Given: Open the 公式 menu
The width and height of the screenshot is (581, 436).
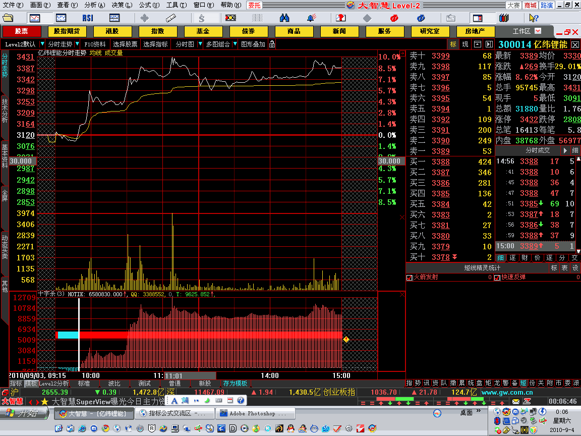Looking at the screenshot, I should point(149,5).
